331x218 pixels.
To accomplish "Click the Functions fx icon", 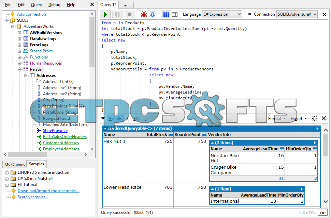I will tap(26, 57).
